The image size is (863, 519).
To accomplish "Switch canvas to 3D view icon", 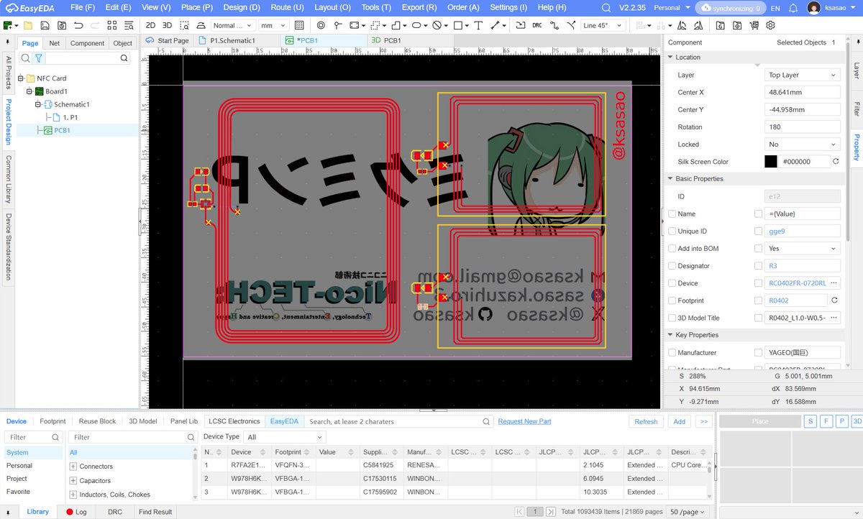I will tap(167, 25).
